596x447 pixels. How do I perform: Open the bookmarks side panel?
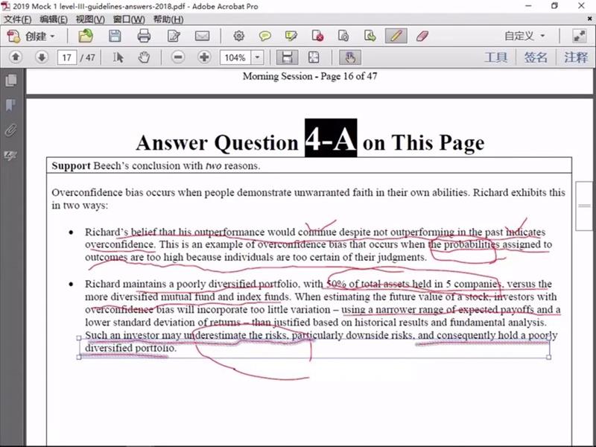coord(11,105)
